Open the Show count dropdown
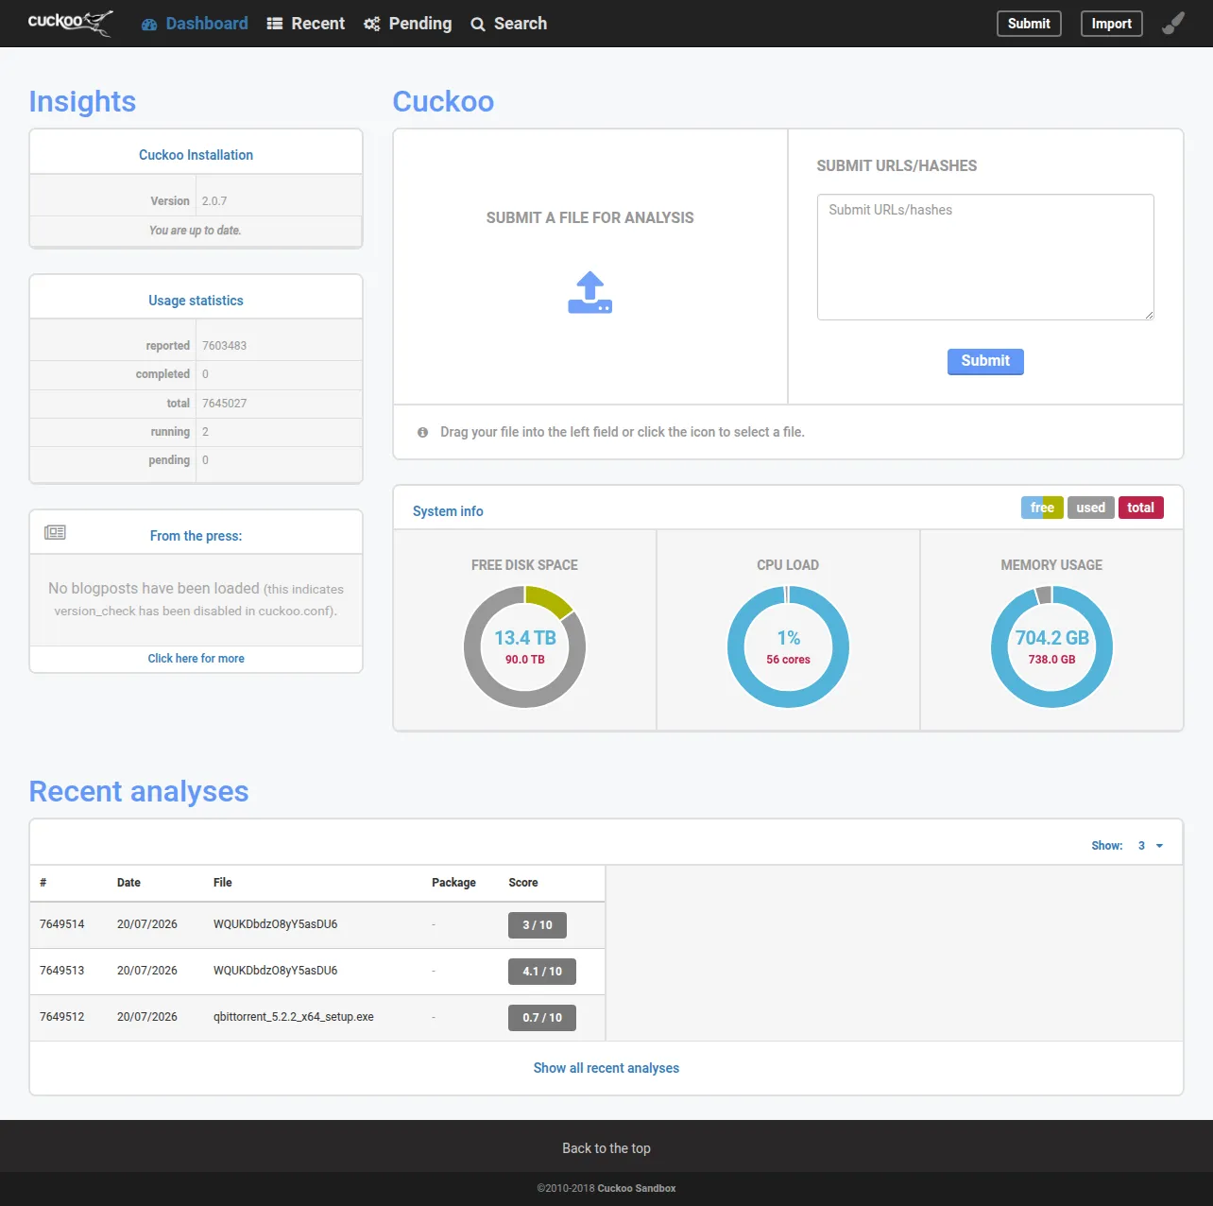The height and width of the screenshot is (1206, 1213). pos(1151,846)
